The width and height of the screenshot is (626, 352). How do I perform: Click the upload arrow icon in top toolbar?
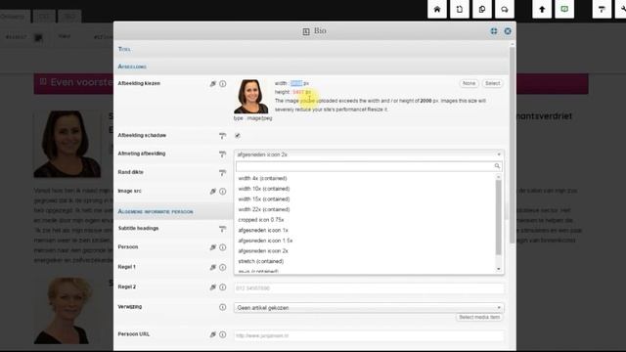tap(542, 9)
